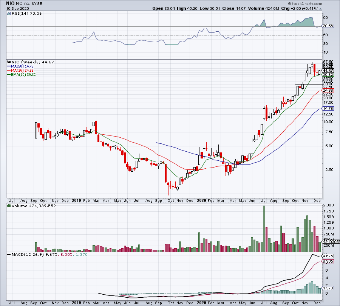Select the red MA(26) line swatch in legend

pyautogui.click(x=9, y=71)
